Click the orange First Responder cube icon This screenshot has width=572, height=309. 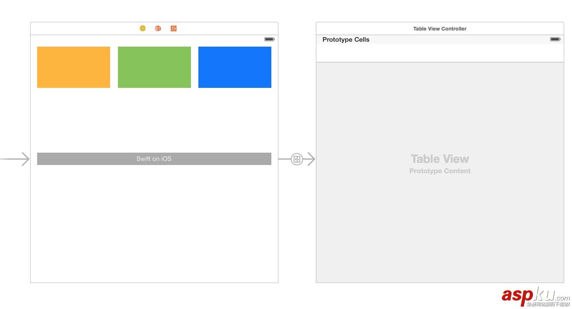tap(158, 28)
